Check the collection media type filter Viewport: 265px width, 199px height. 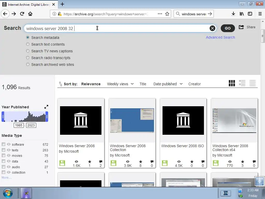3,172
